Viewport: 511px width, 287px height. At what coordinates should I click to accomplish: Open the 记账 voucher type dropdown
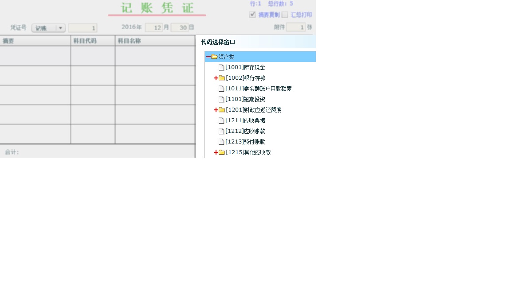49,28
